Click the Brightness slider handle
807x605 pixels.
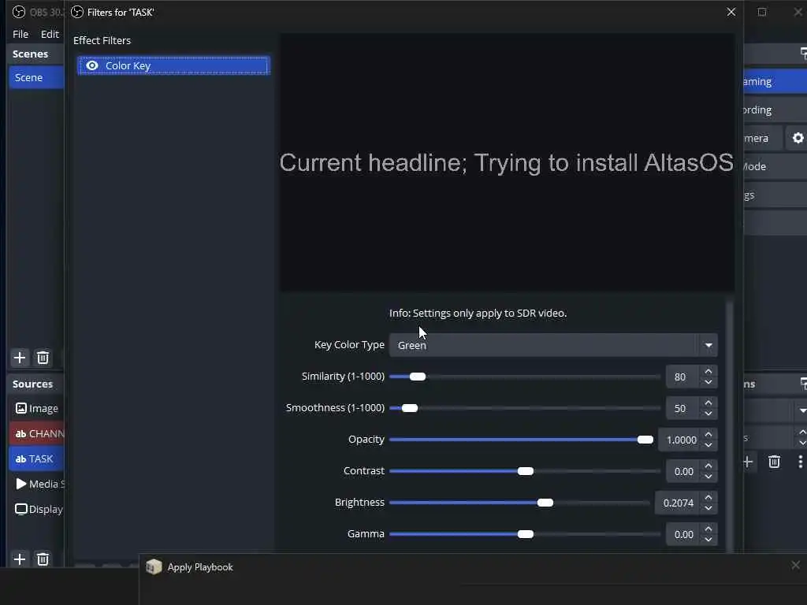[x=545, y=503]
